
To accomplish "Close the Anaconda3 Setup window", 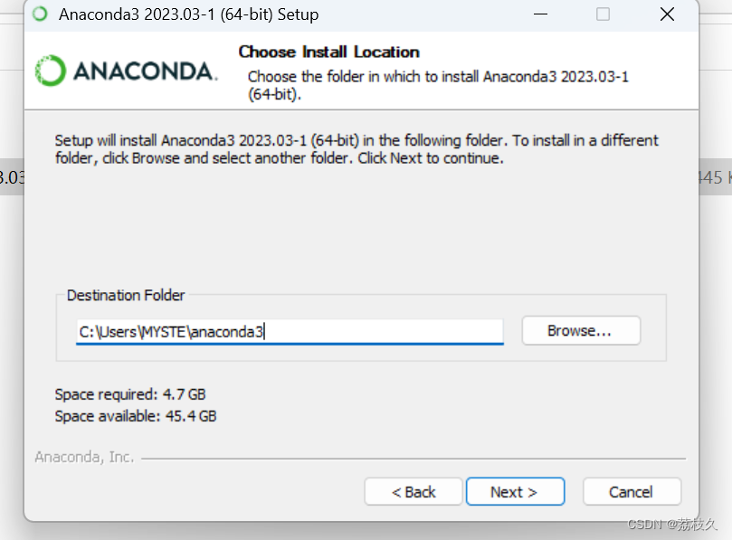I will click(667, 14).
